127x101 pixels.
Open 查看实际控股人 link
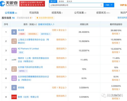(46, 24)
